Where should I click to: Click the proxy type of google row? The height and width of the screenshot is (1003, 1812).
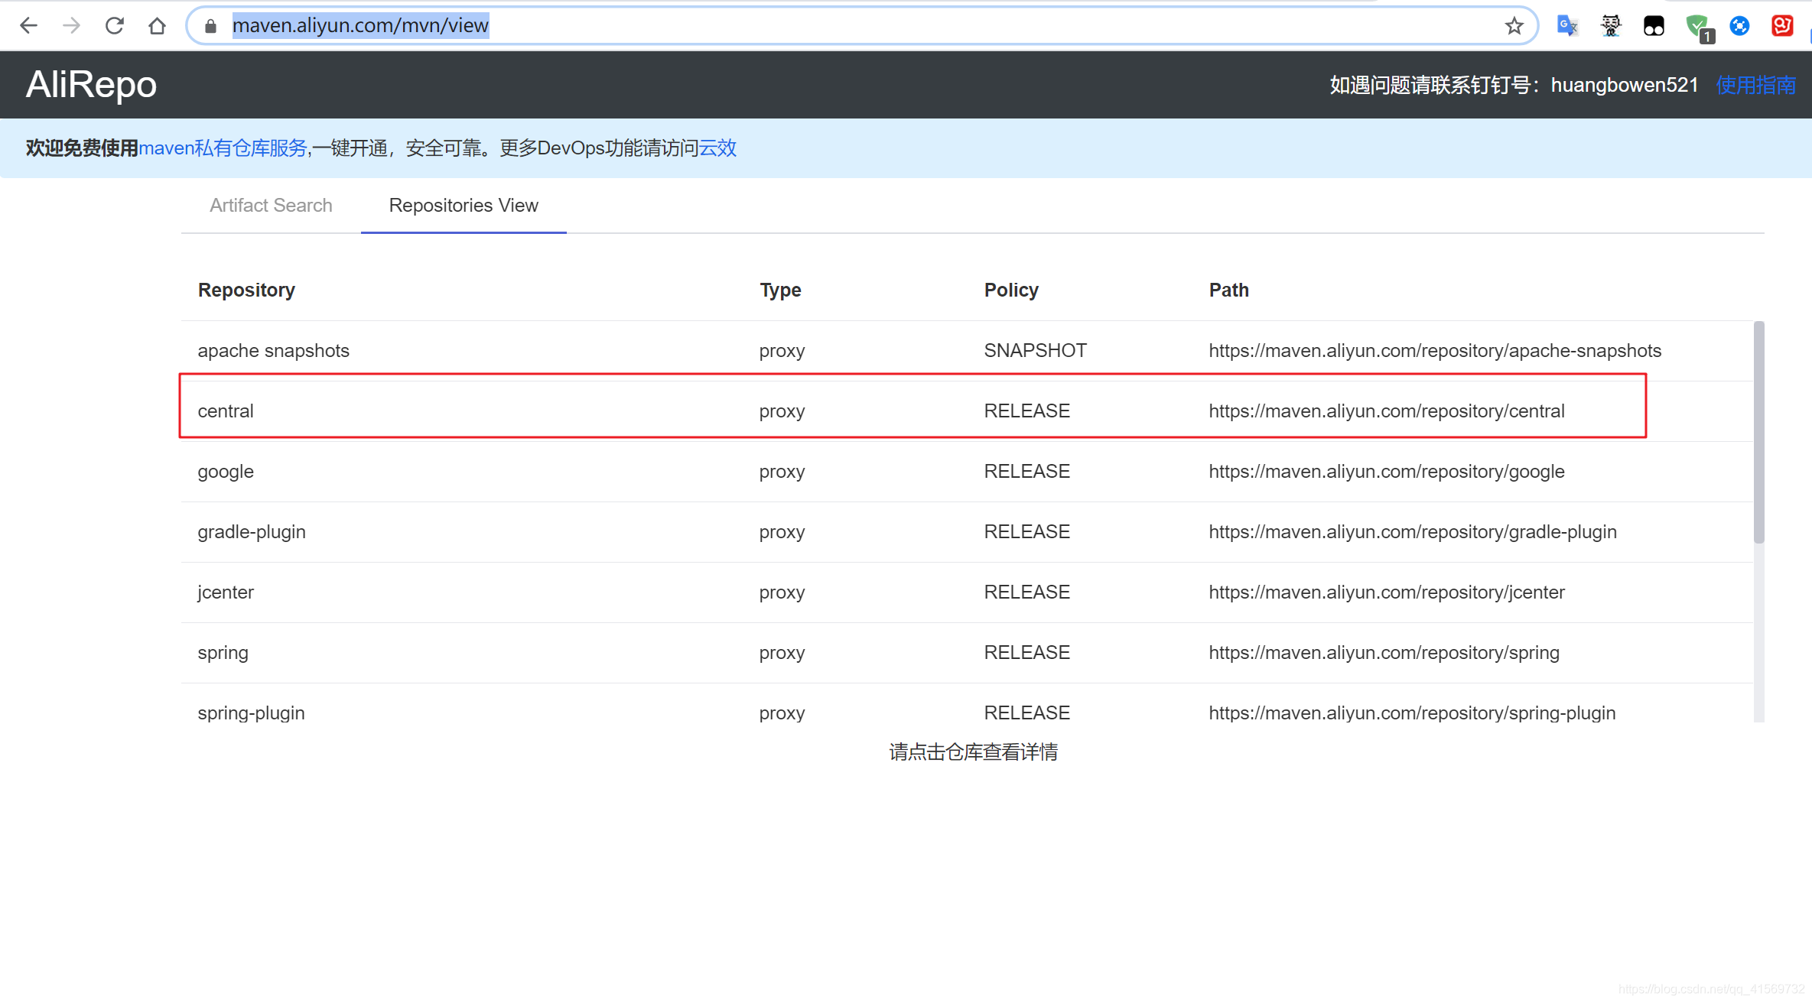782,472
